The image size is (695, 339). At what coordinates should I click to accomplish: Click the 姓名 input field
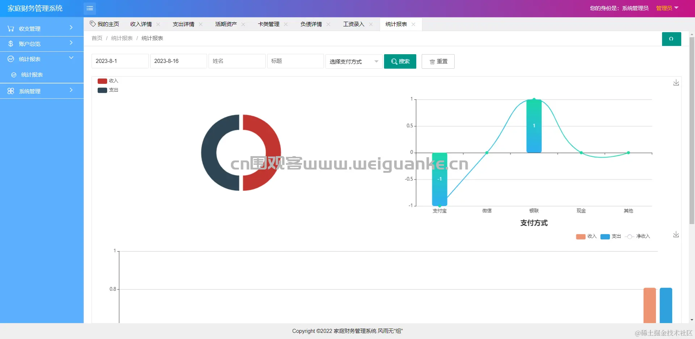pos(237,61)
